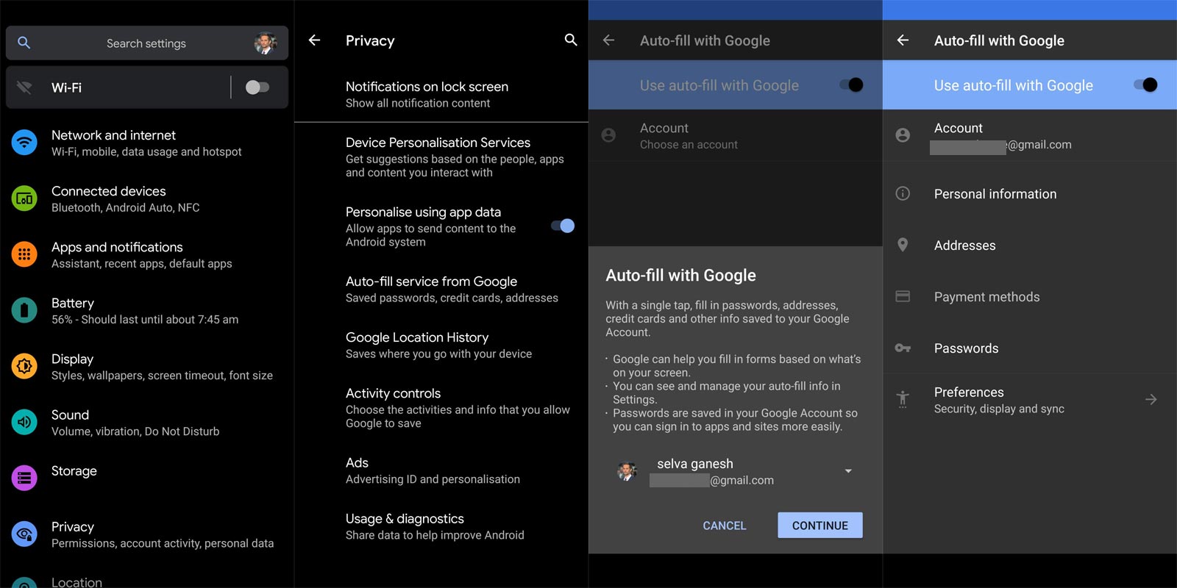Screen dimensions: 1177x588
Task: Click the Personal information info icon
Action: click(903, 193)
